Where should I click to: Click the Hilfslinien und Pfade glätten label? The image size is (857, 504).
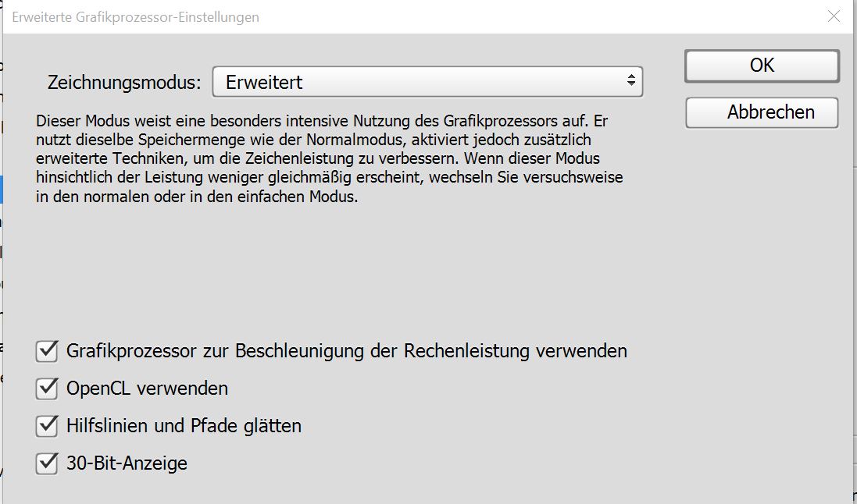point(184,426)
